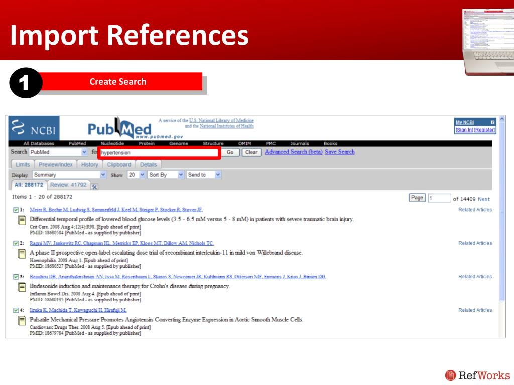This screenshot has width=514, height=385.
Task: Click the Sign In link
Action: (464, 130)
